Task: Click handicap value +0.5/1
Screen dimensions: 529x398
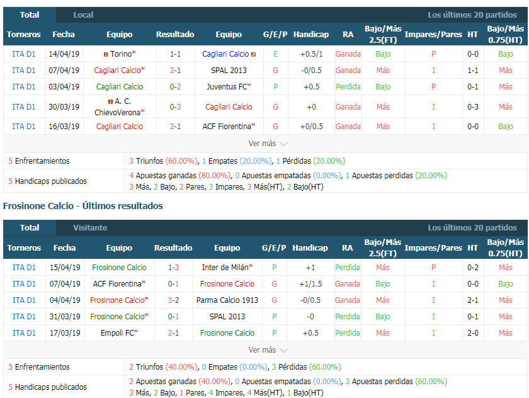Action: coord(311,54)
